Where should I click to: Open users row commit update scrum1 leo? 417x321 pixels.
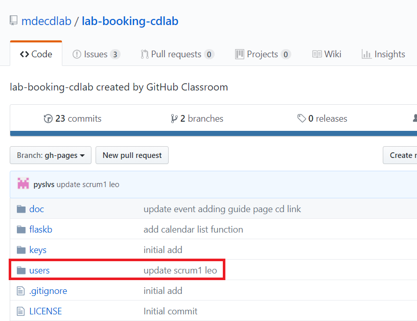[180, 270]
